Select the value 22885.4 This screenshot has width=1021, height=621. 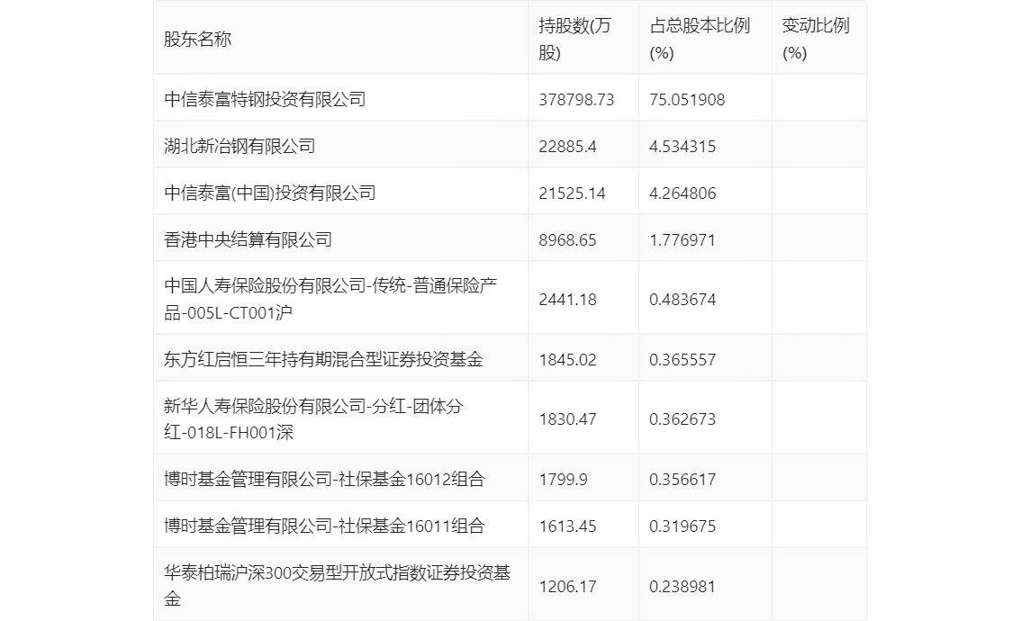[x=567, y=147]
